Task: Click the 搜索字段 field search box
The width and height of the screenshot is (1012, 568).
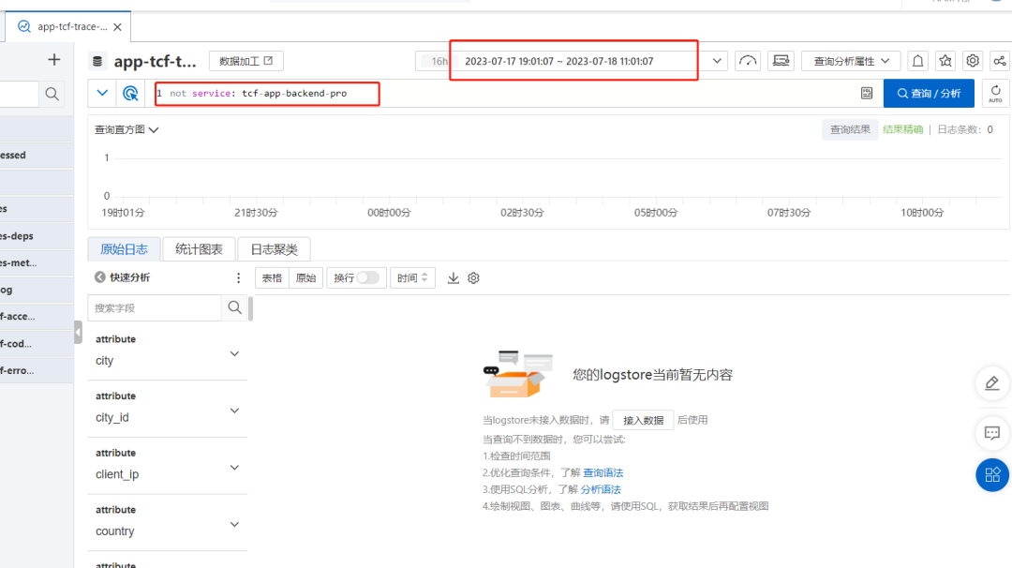Action: [155, 307]
